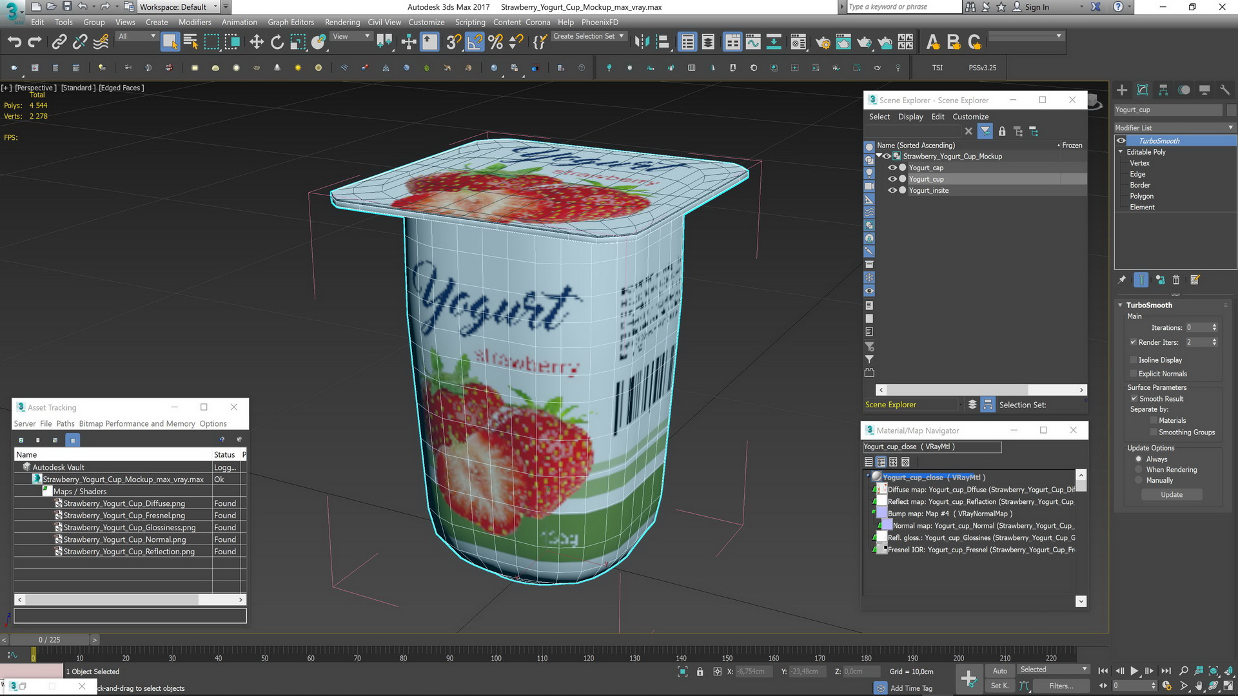Hide Yogurt_insite with its eye icon

(892, 190)
